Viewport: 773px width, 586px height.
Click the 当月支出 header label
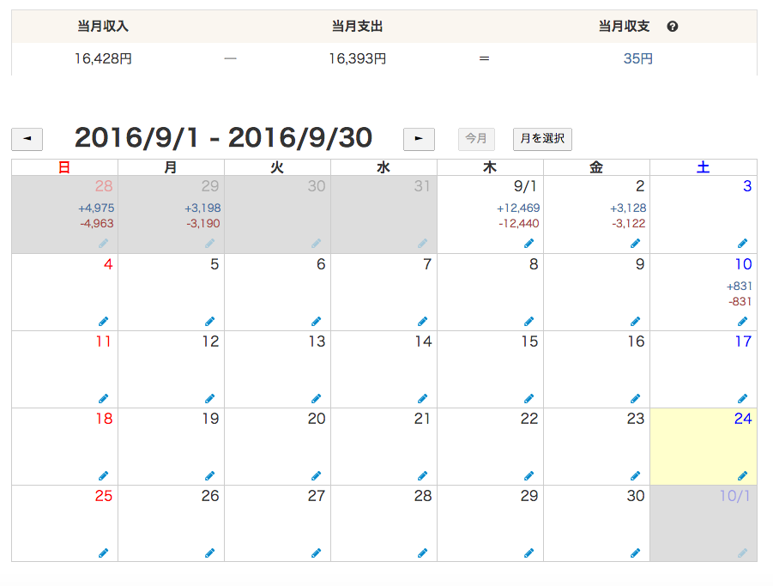pyautogui.click(x=358, y=26)
